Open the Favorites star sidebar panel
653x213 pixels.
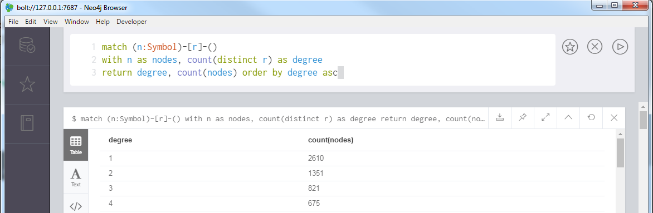coord(27,85)
